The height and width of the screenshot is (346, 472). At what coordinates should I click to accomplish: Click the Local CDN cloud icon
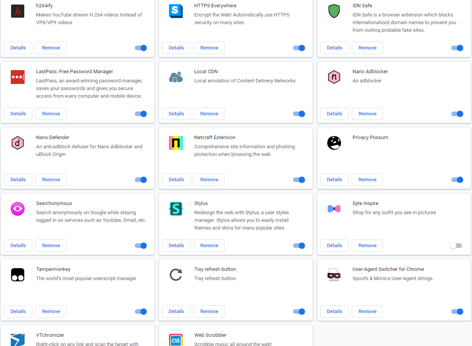point(176,77)
